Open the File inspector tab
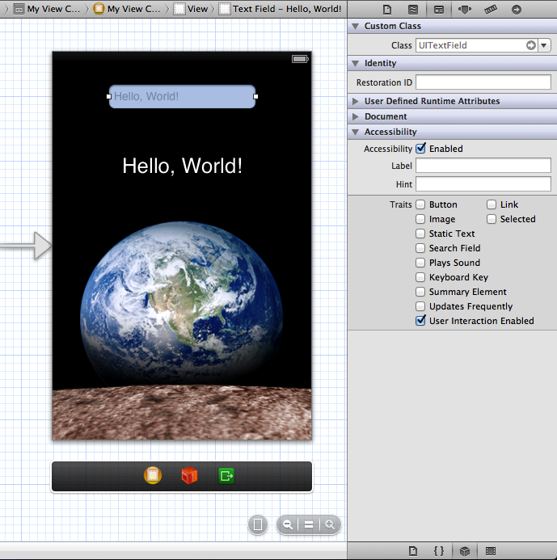The image size is (557, 560). point(387,10)
